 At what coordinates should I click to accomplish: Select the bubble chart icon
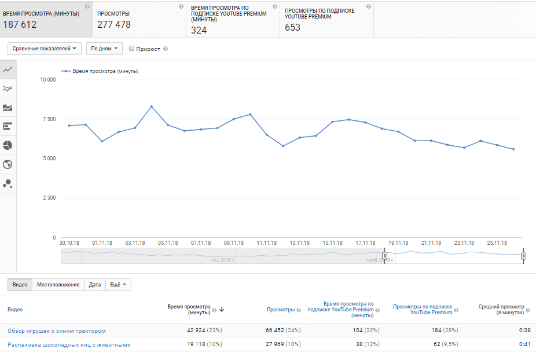8,183
